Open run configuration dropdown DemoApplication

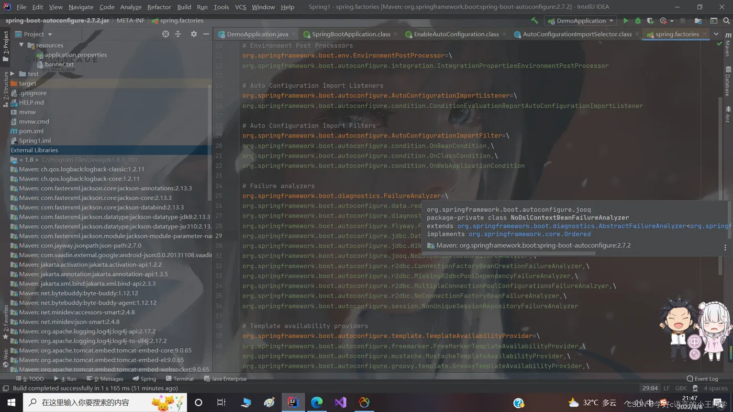tap(580, 20)
